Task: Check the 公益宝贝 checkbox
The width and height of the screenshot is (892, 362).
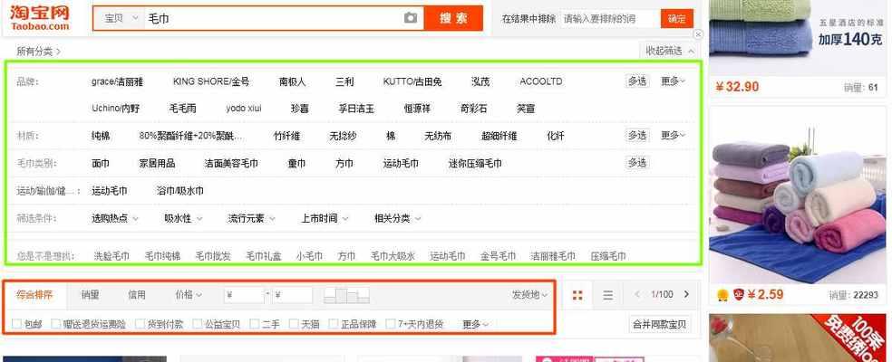Action: (198, 324)
